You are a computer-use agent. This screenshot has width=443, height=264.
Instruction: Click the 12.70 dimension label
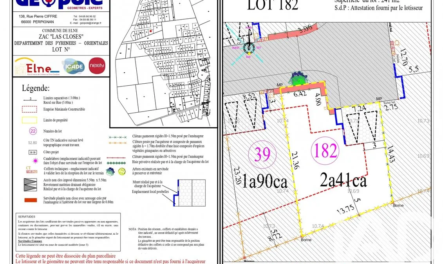pyautogui.click(x=404, y=57)
